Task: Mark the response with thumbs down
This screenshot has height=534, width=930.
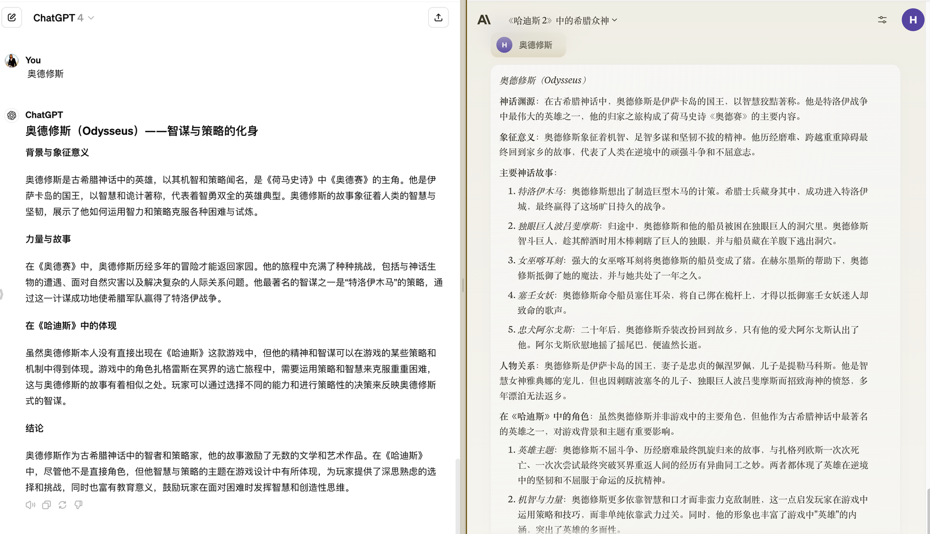Action: click(78, 505)
